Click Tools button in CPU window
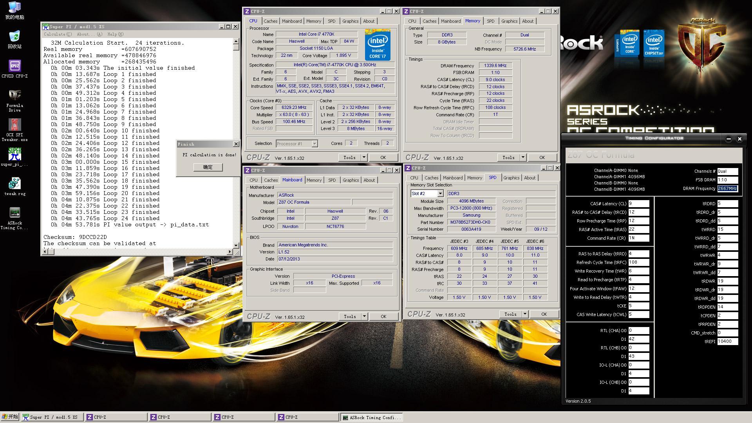The height and width of the screenshot is (423, 752). tap(349, 157)
